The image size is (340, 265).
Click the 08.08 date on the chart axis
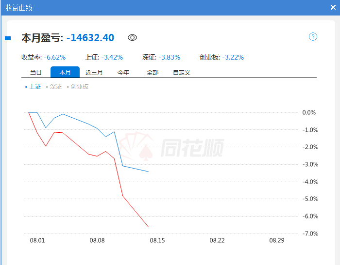(x=97, y=240)
